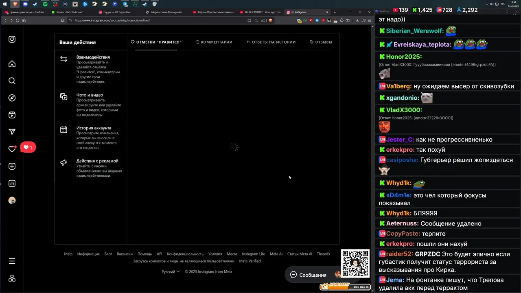Select the История аккаунта section
521x293 pixels.
click(x=91, y=138)
